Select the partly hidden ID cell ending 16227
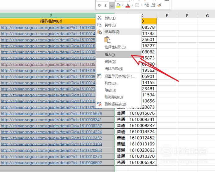Screen dimensions: 215x172 pos(149,46)
